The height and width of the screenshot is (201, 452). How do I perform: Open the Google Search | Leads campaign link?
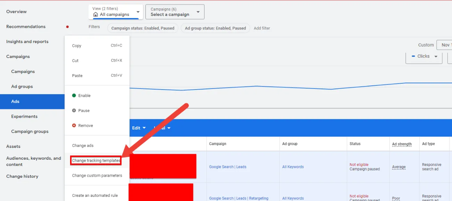pyautogui.click(x=228, y=167)
